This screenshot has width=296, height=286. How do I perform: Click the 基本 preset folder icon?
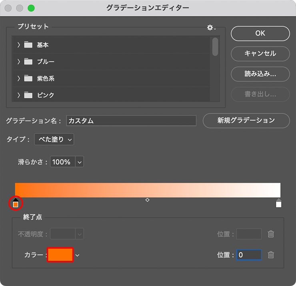tap(28, 45)
